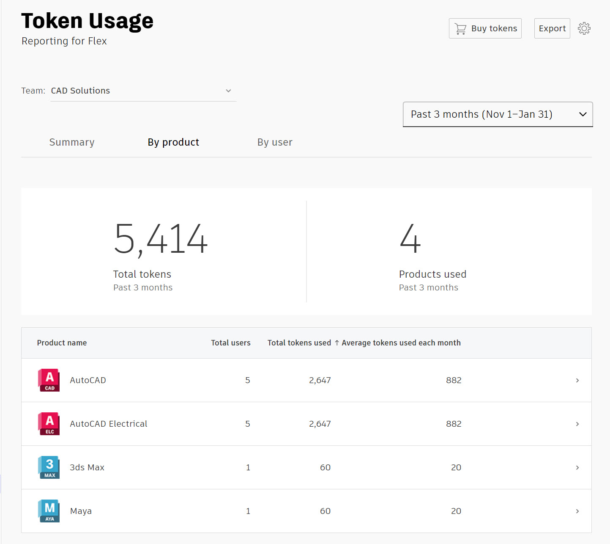This screenshot has height=544, width=610.
Task: Open the Team CAD Solutions dropdown
Action: pyautogui.click(x=143, y=91)
